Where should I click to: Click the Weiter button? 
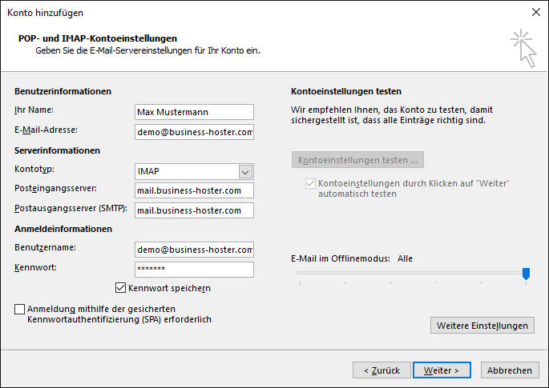coord(442,370)
